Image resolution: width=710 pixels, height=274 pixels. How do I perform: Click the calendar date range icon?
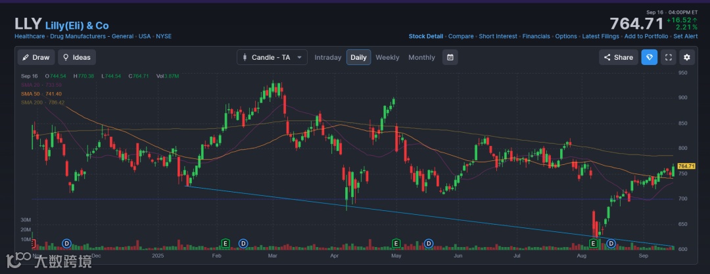pos(450,57)
